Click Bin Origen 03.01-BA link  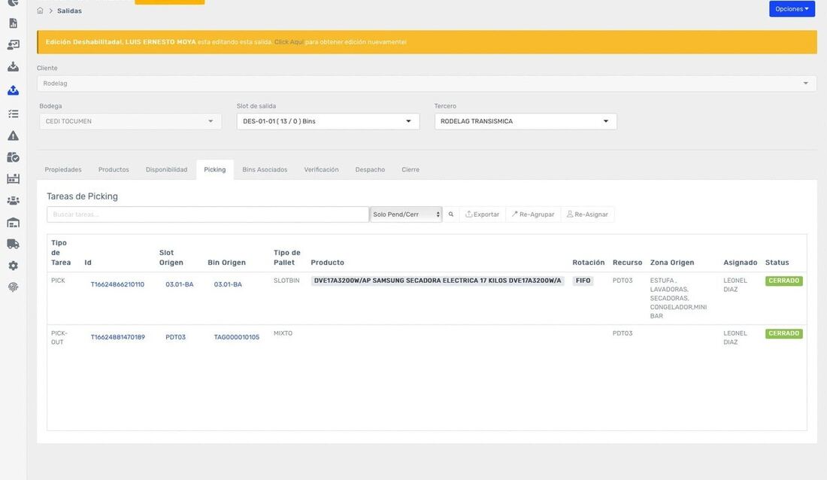(x=228, y=284)
